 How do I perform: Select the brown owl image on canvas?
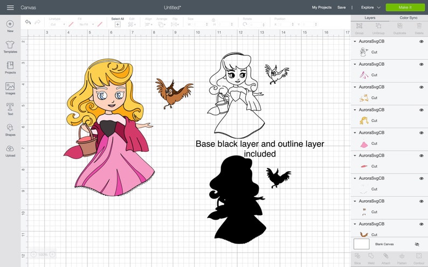(174, 94)
